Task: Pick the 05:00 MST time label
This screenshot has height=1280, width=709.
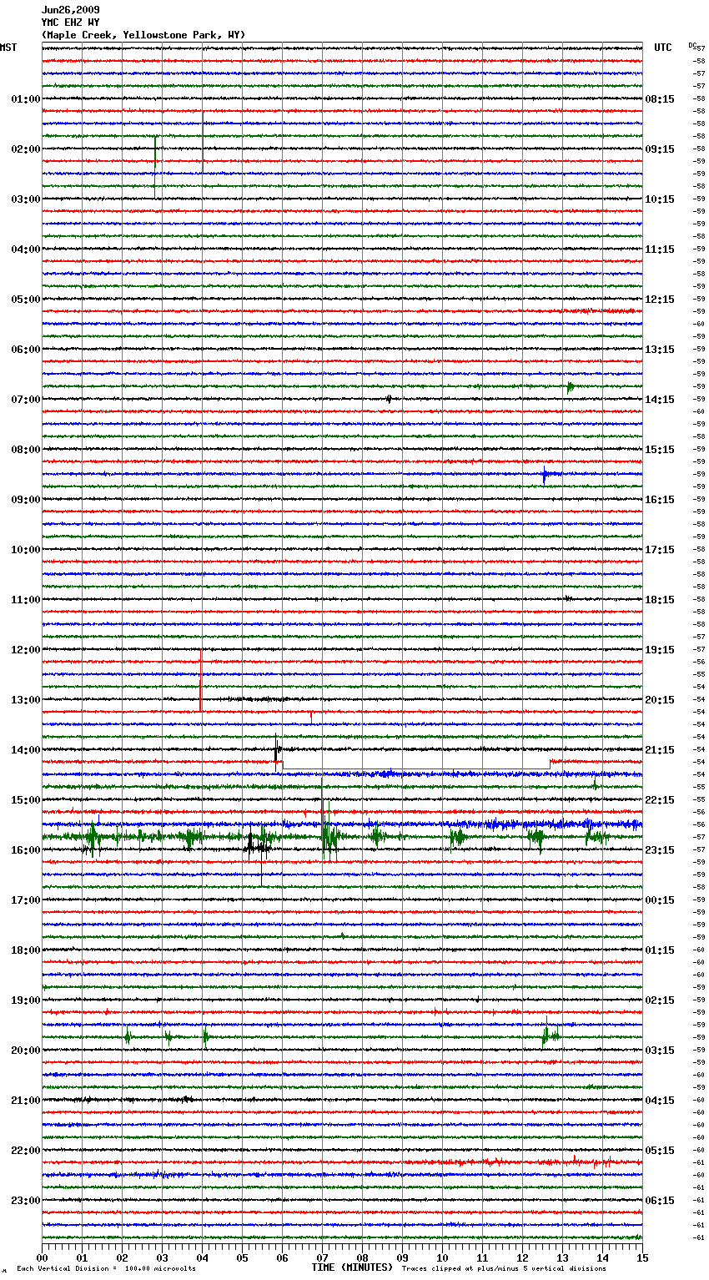Action: pos(26,300)
